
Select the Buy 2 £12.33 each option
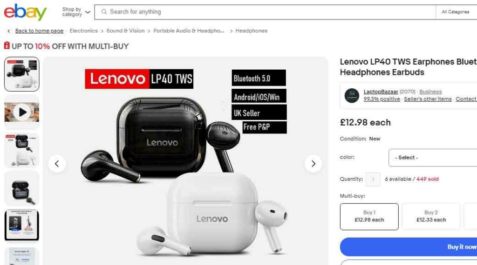coord(431,217)
